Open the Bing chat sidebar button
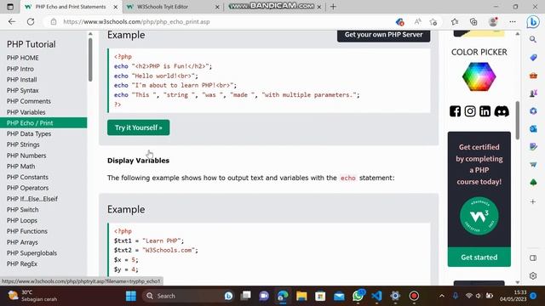Screen dimensions: 545x306 pyautogui.click(x=533, y=22)
